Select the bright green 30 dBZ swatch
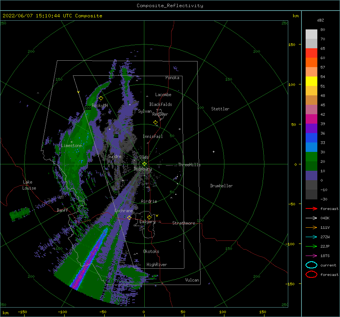340x317 pixels. [x=311, y=156]
